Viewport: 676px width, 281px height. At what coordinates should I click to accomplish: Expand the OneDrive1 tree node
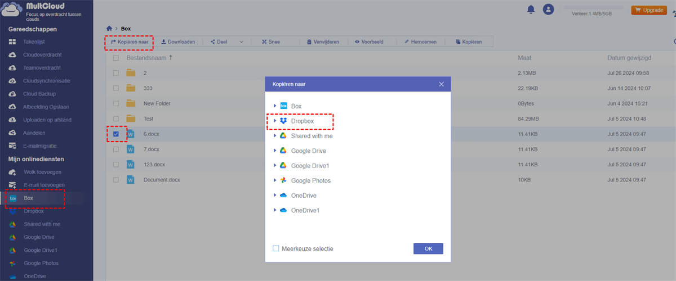[275, 210]
